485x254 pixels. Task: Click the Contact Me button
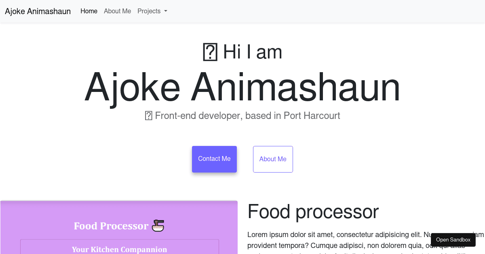[x=214, y=159]
